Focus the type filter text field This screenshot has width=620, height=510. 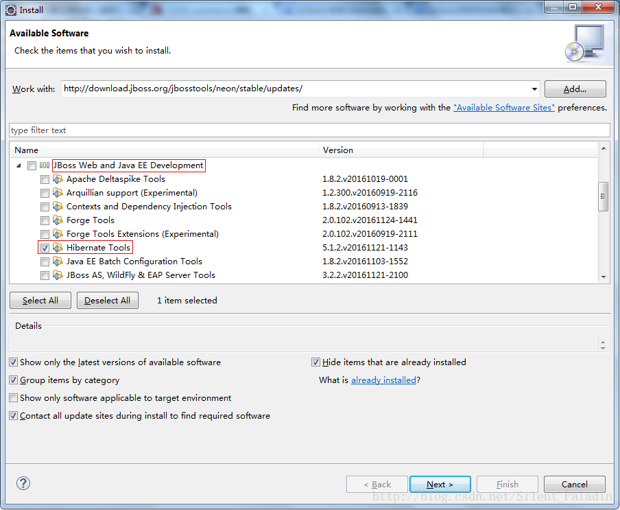309,130
